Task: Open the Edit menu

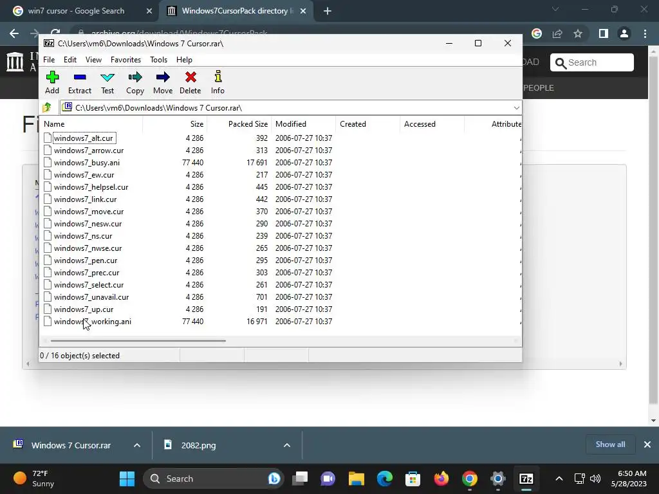Action: [x=70, y=60]
